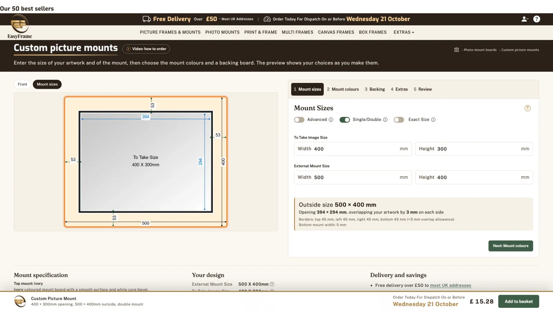Select Mount sizes step tab
553x311 pixels.
pyautogui.click(x=307, y=89)
